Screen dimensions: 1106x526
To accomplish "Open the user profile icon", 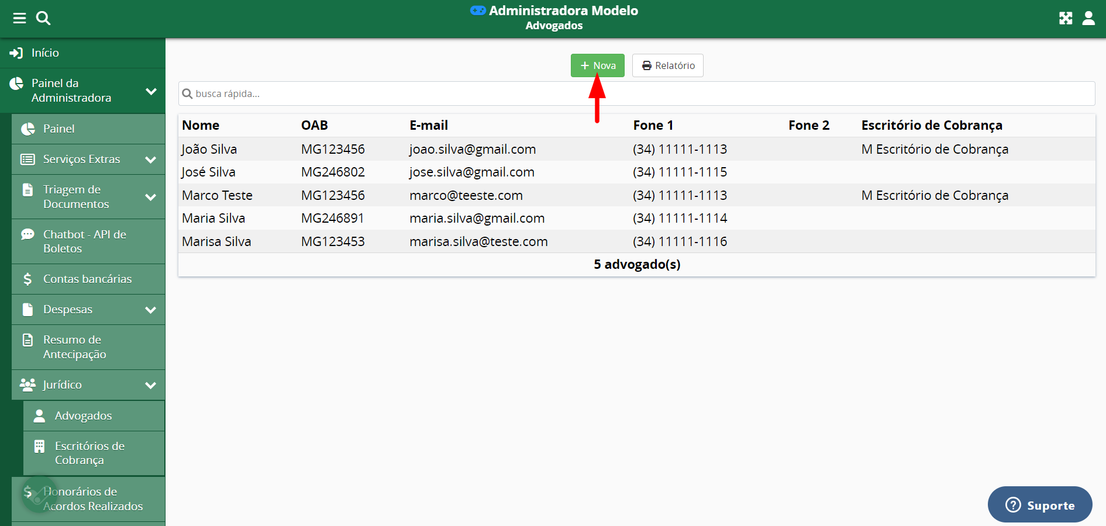I will pyautogui.click(x=1088, y=18).
